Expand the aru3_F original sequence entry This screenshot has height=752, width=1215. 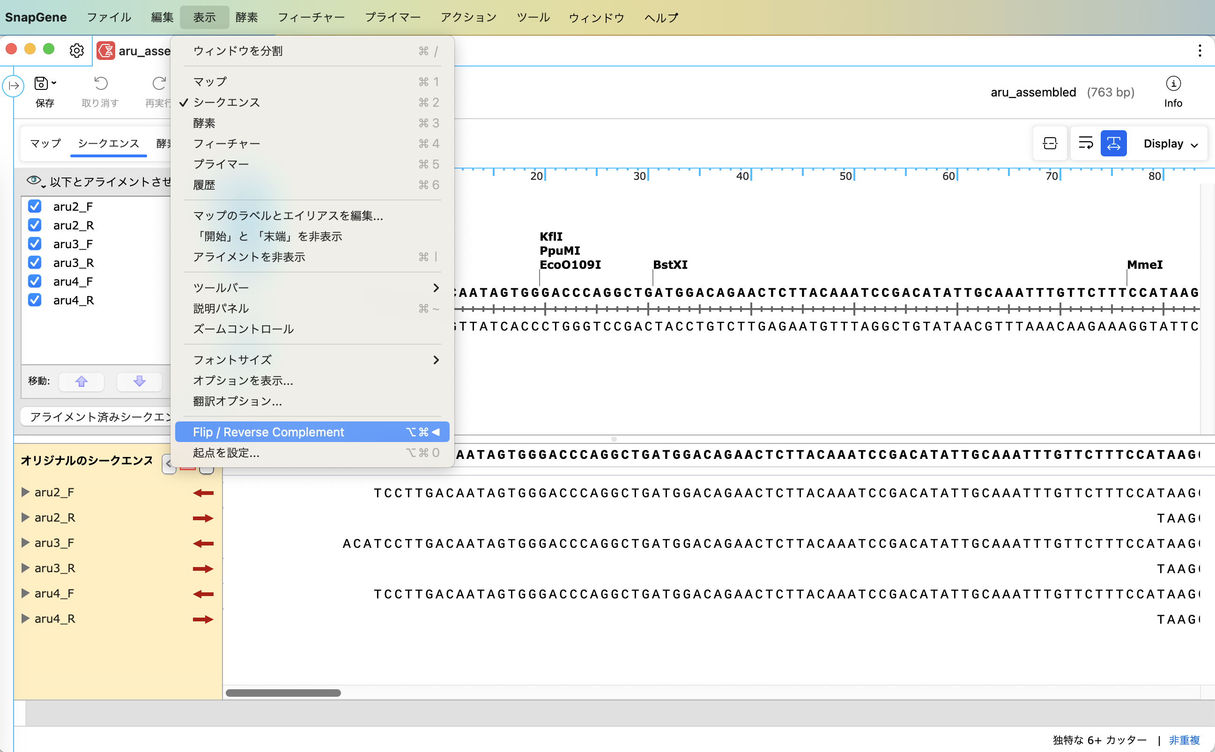pyautogui.click(x=25, y=543)
